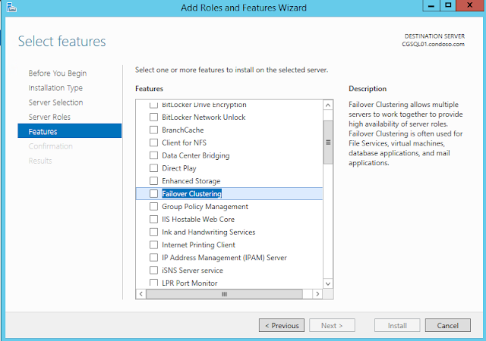Click the vertical scrollbar thumb of features list
Image resolution: width=486 pixels, height=341 pixels.
[x=328, y=142]
